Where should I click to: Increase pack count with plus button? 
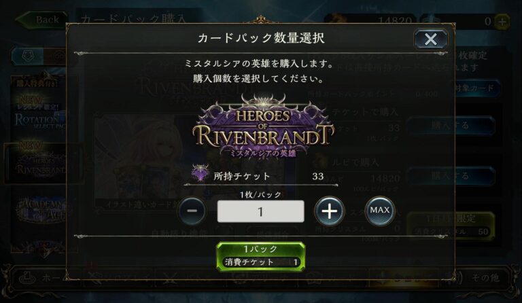[x=329, y=211]
